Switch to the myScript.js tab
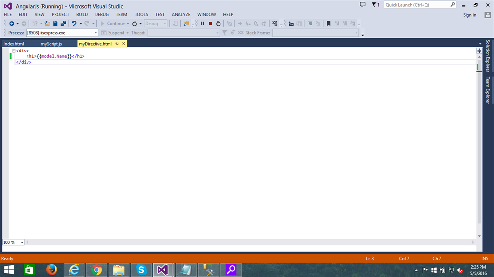 51,44
